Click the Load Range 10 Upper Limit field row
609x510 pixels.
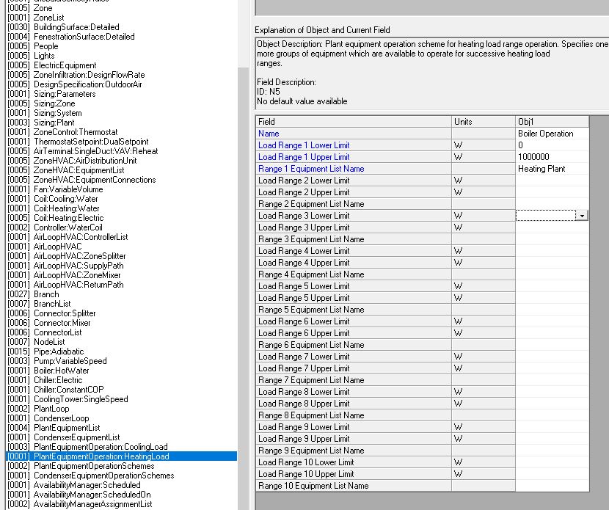(353, 474)
